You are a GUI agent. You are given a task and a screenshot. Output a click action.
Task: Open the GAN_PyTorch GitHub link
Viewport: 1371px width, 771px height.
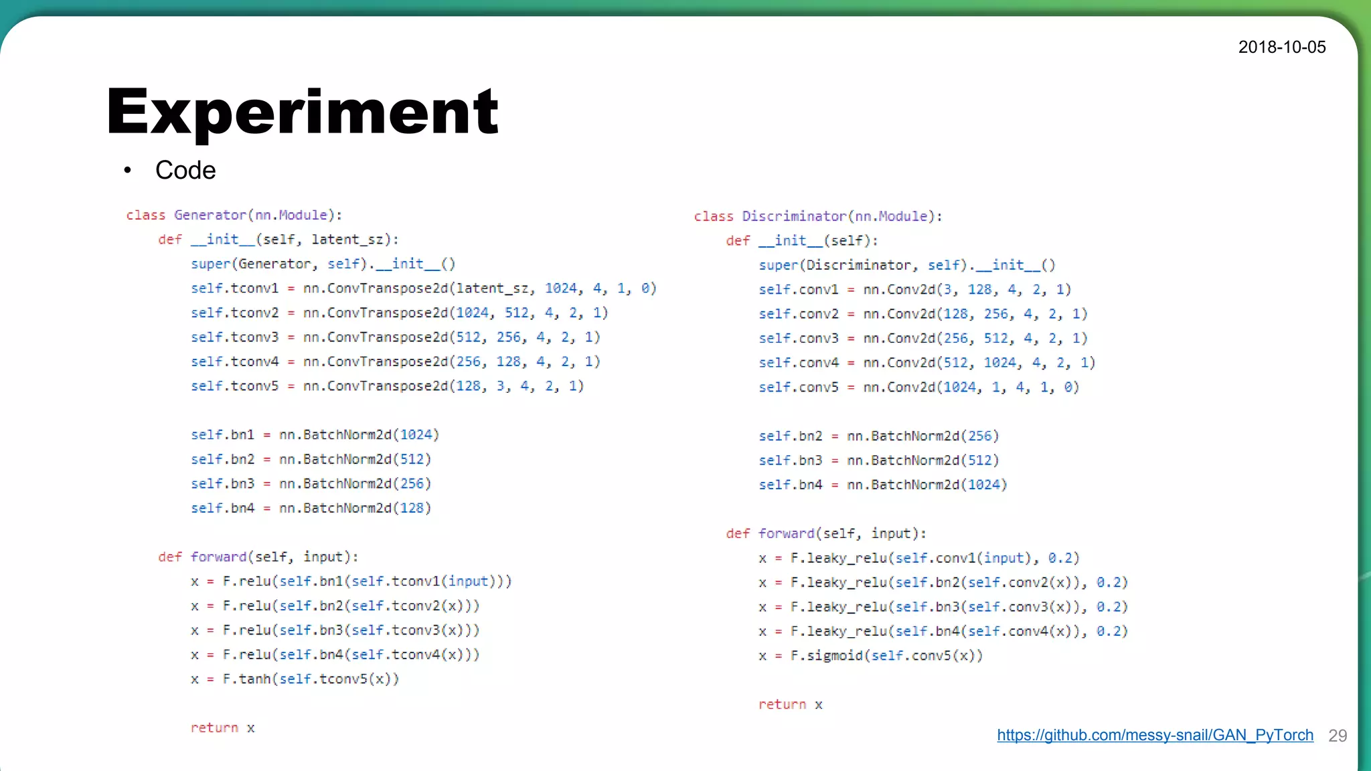[x=1155, y=735]
